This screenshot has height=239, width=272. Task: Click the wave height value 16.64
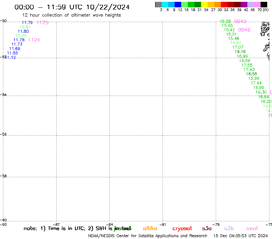(x=264, y=97)
